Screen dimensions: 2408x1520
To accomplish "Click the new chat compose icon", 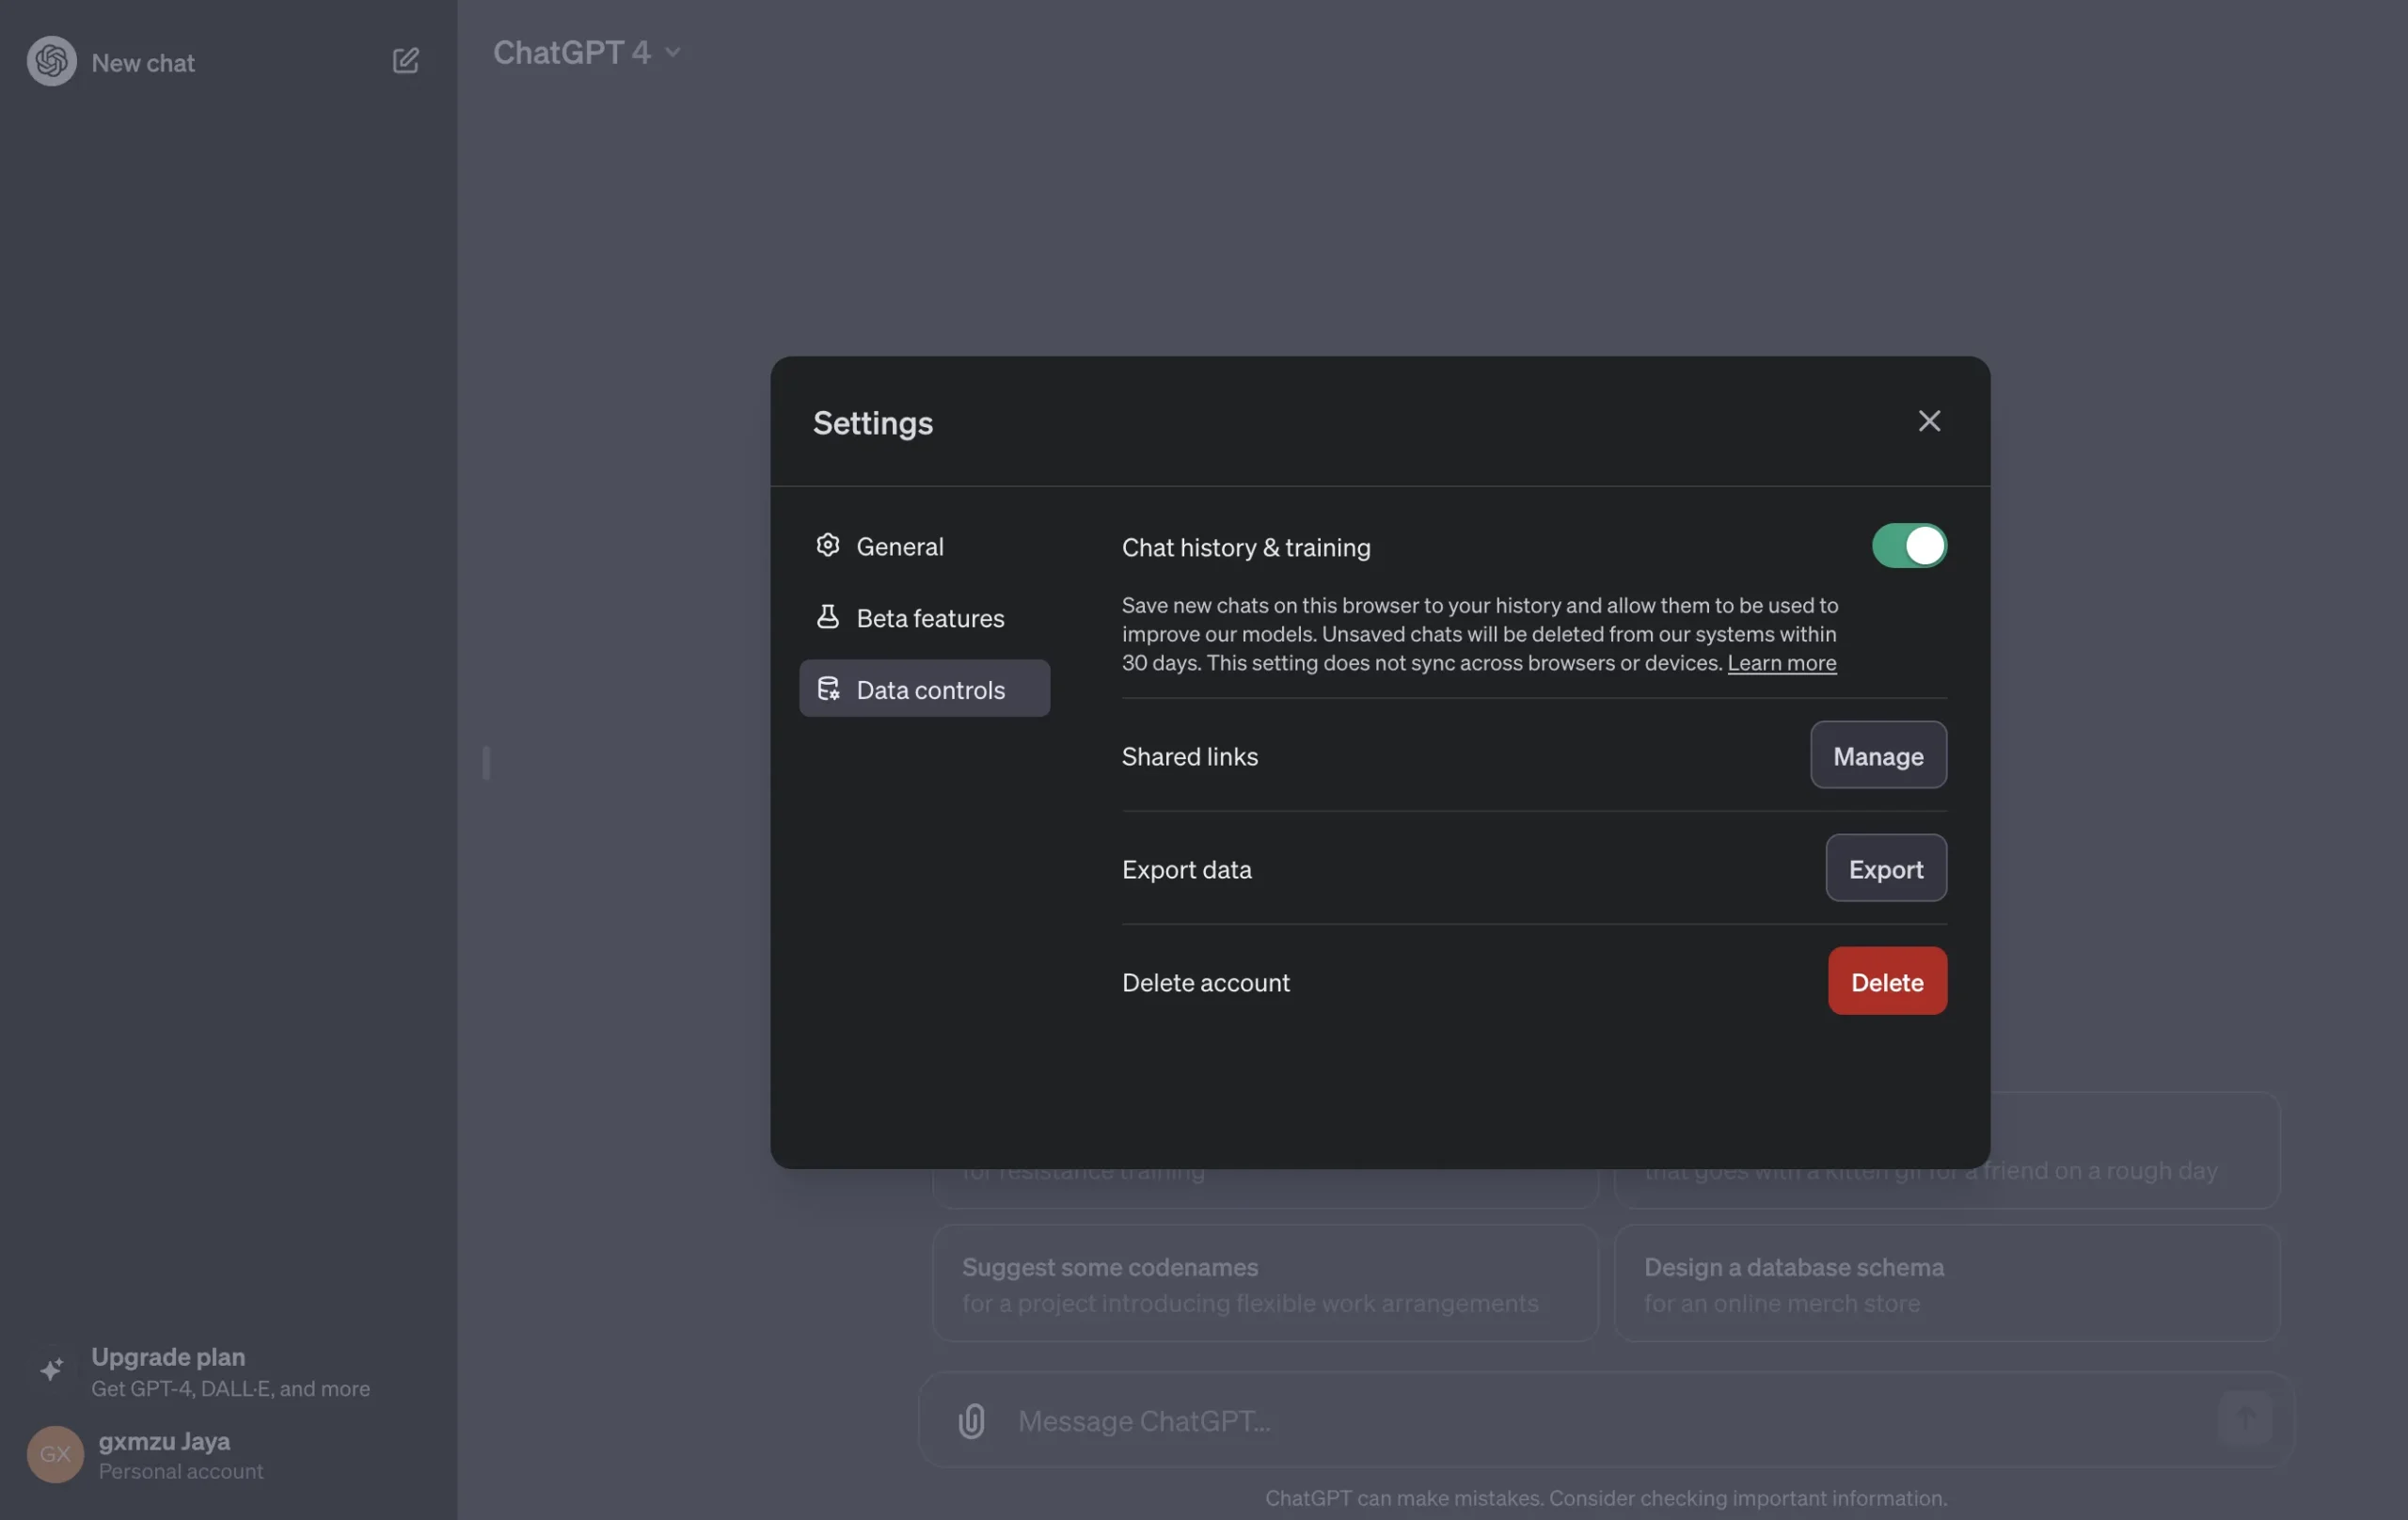I will [x=405, y=61].
